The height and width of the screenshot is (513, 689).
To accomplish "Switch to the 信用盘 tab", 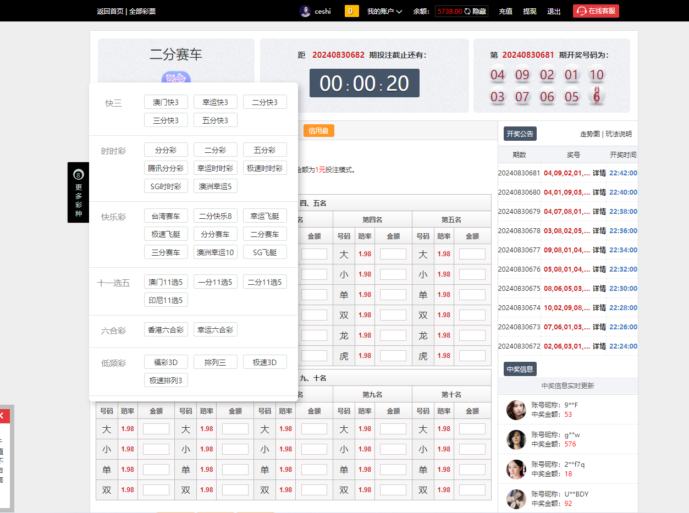I will (318, 130).
